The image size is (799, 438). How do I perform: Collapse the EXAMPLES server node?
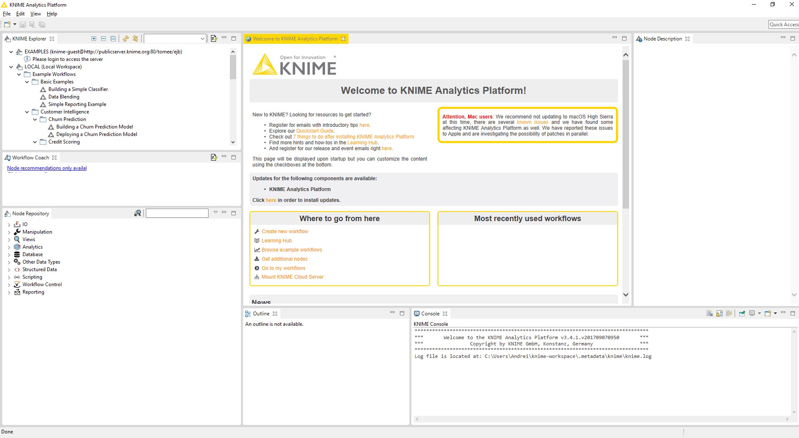click(x=11, y=52)
